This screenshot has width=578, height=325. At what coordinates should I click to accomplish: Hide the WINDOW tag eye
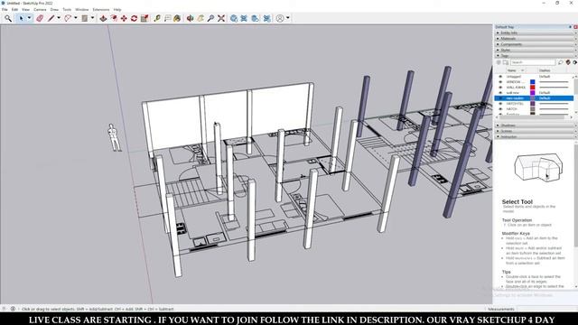coord(500,82)
